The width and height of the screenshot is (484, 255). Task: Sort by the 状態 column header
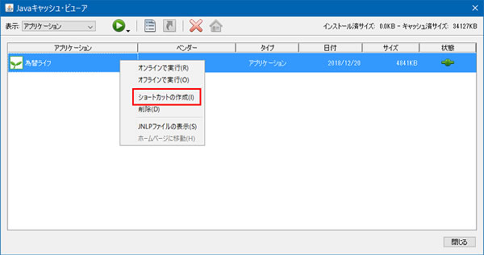448,48
